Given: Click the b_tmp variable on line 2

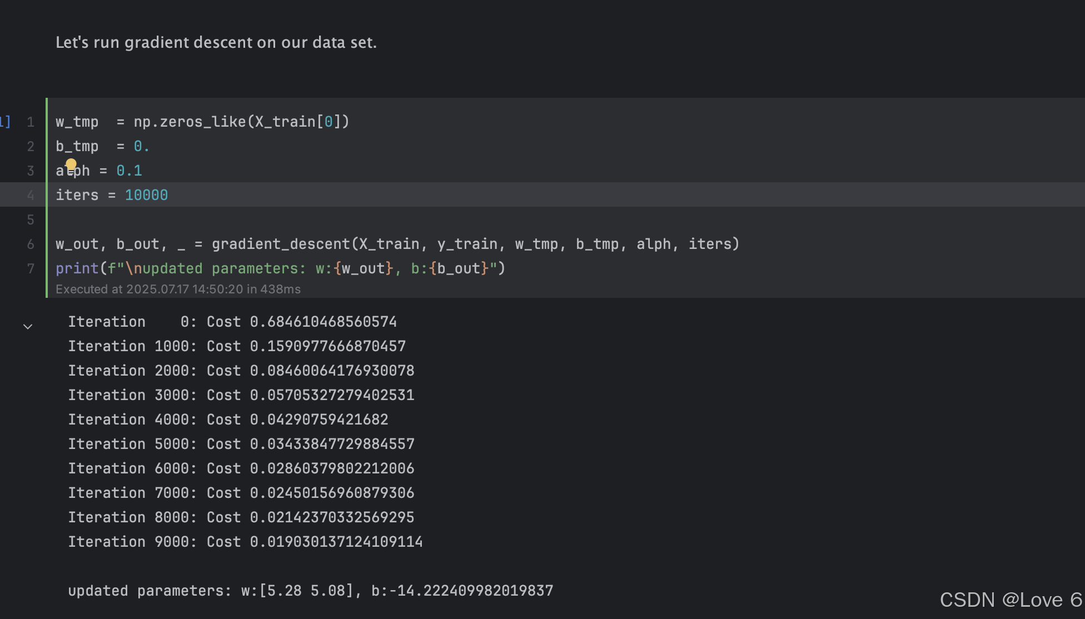Looking at the screenshot, I should 77,146.
